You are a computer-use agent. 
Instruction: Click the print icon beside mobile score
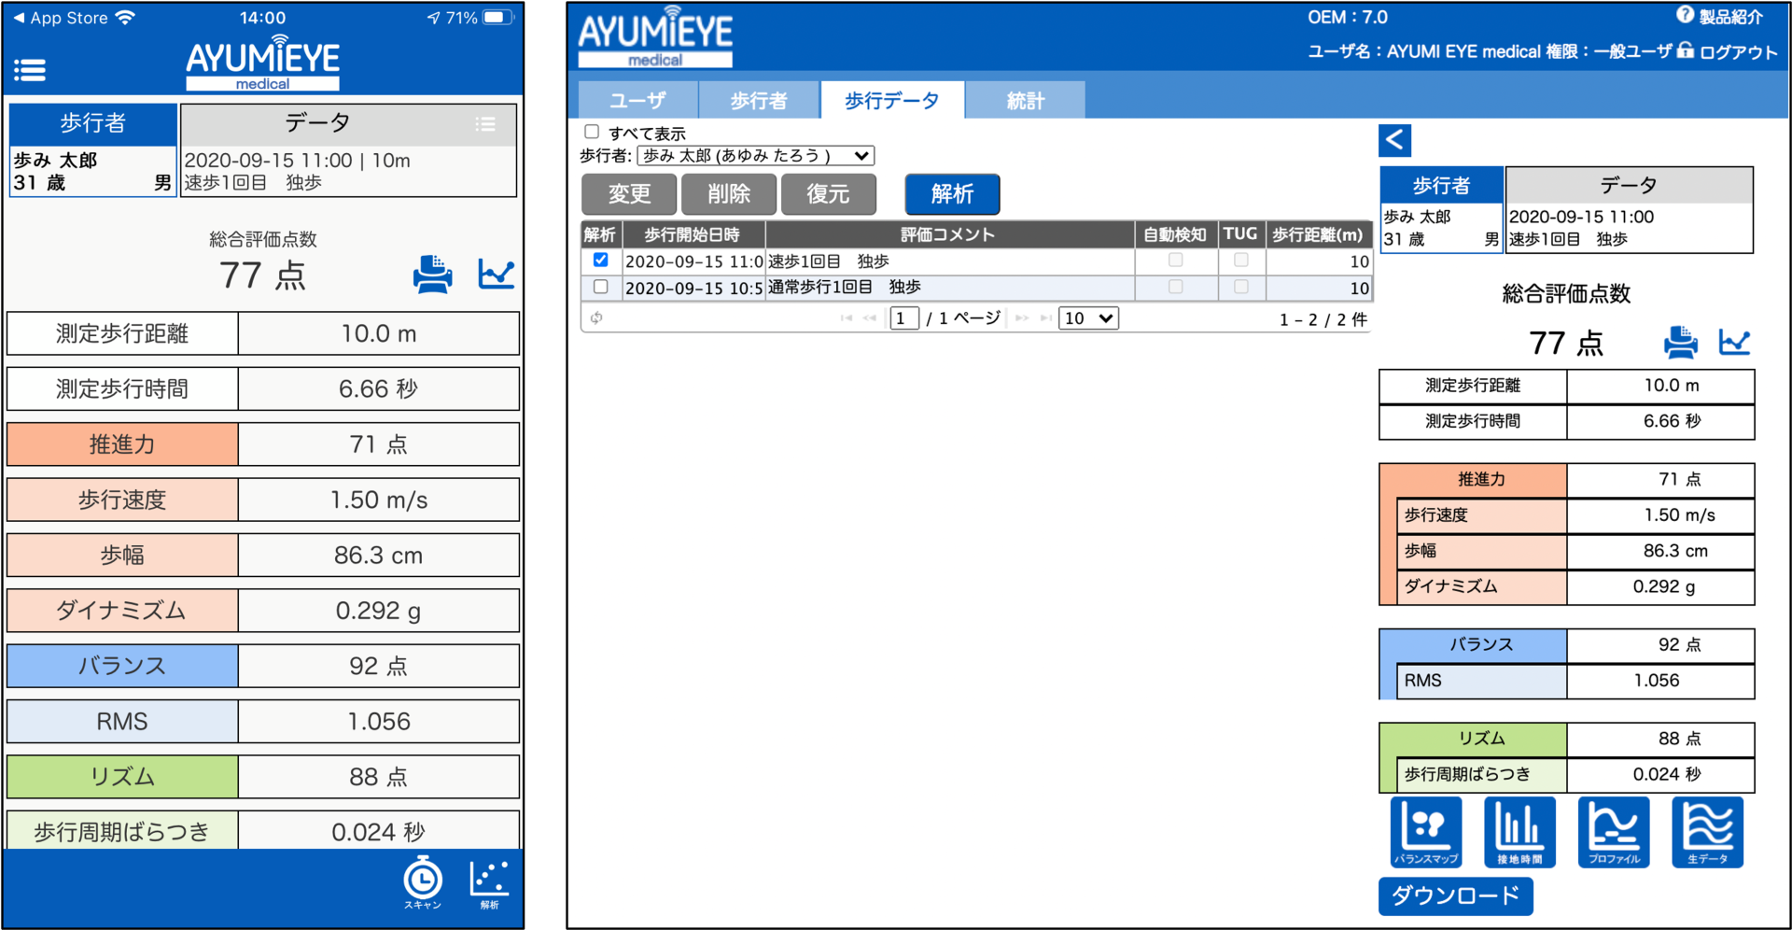tap(432, 275)
